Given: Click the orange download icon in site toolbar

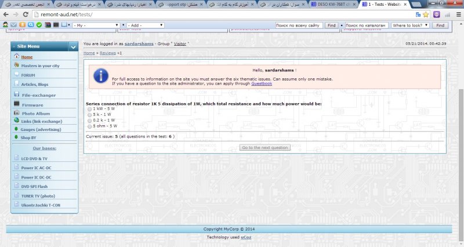Looking at the screenshot, I should tap(22, 25).
